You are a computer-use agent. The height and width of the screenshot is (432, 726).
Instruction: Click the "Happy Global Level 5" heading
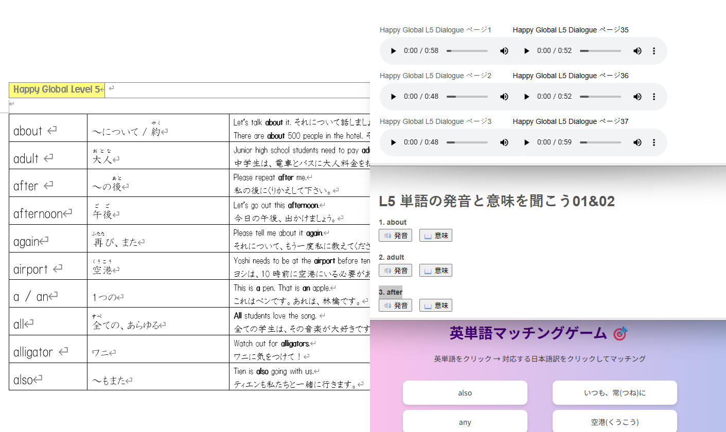point(57,89)
